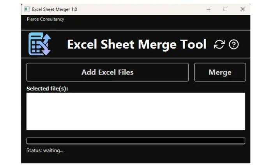Click the "Excel Sheet Merge Tool" heading
269x166 pixels.
click(137, 44)
